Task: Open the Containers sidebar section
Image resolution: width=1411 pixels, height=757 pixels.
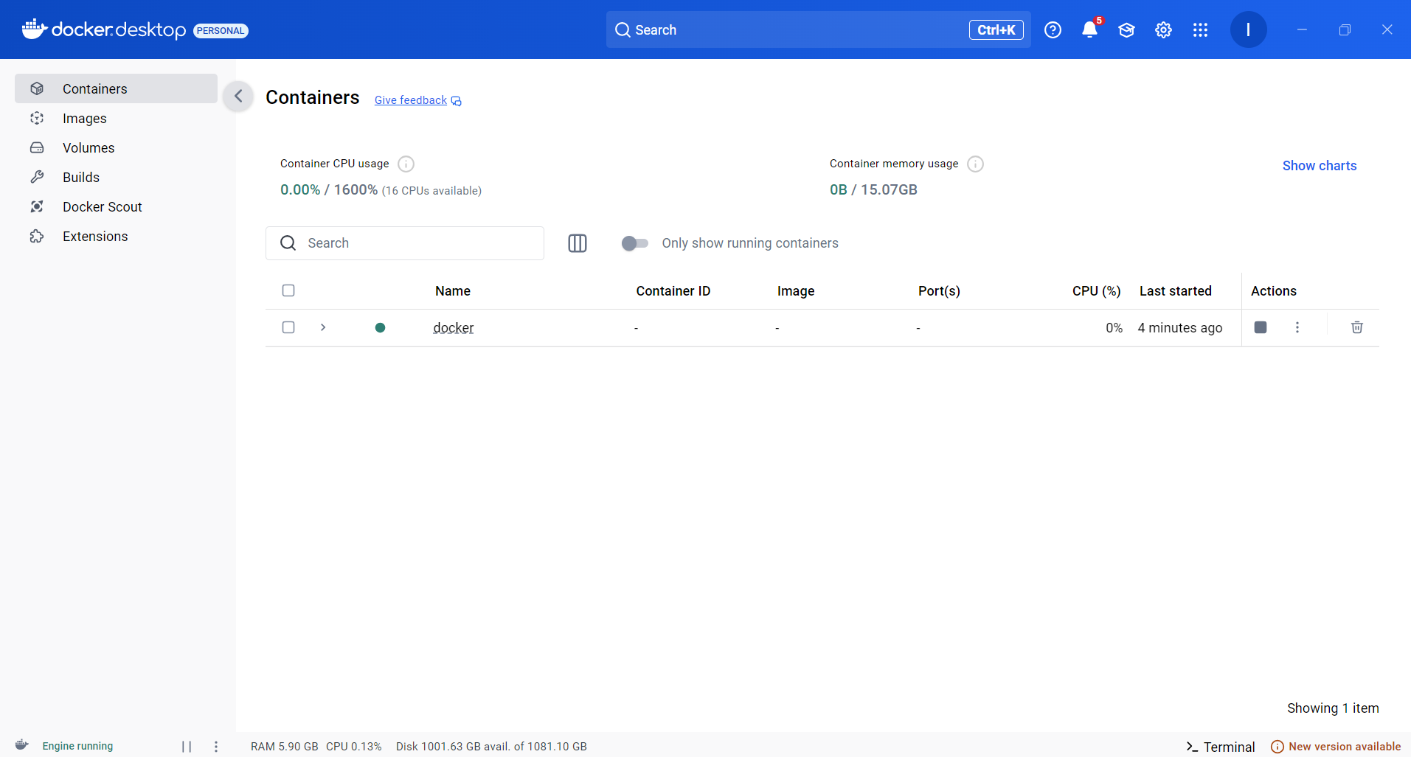Action: click(116, 88)
